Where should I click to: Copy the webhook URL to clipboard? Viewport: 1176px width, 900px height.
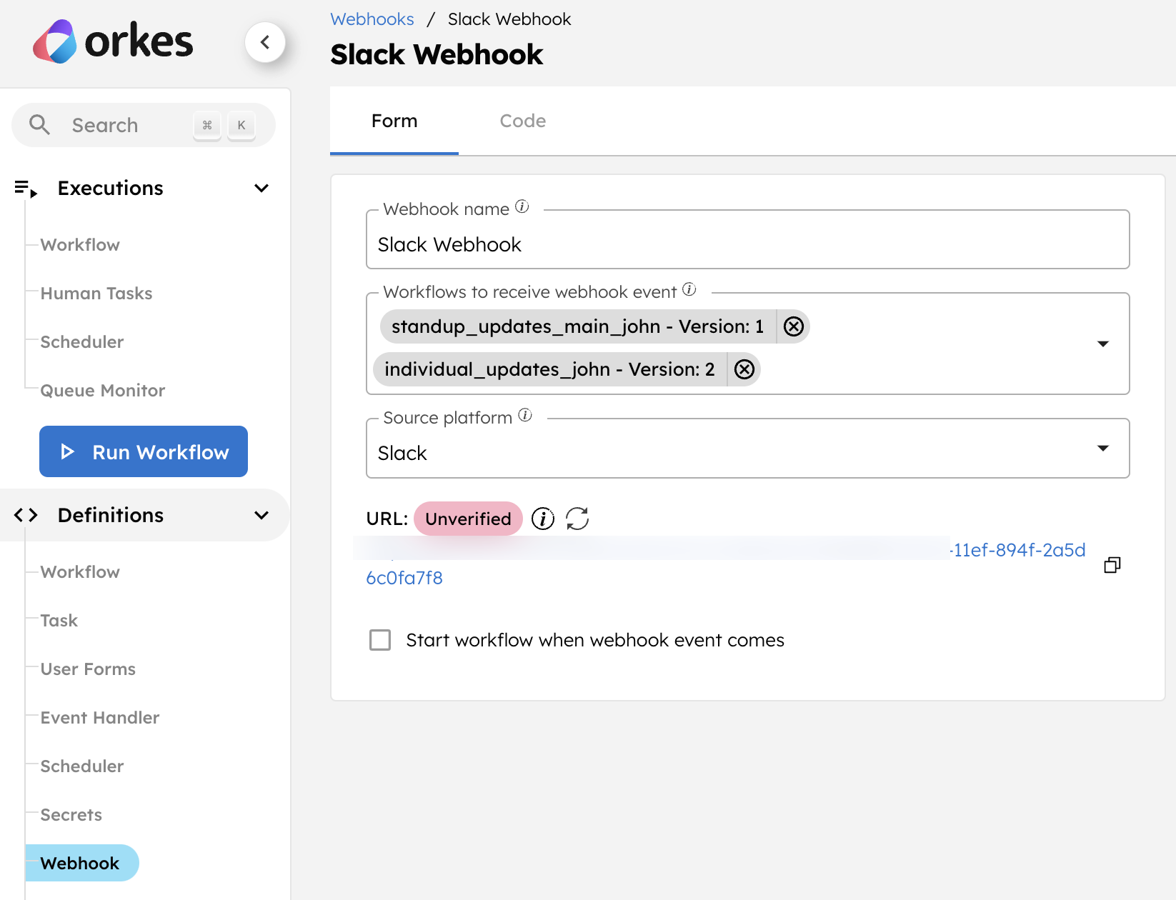pyautogui.click(x=1112, y=565)
